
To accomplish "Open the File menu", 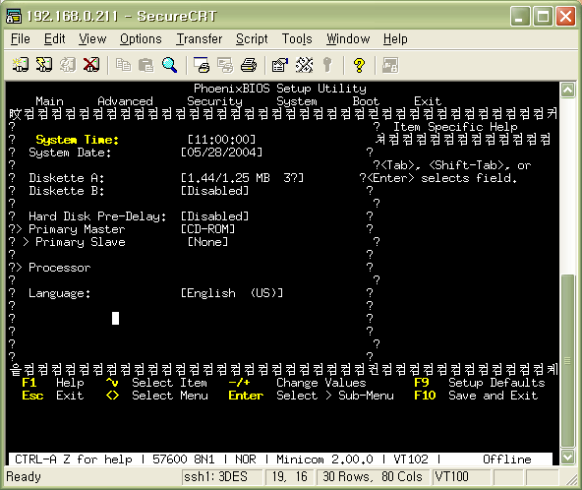I will pyautogui.click(x=20, y=39).
